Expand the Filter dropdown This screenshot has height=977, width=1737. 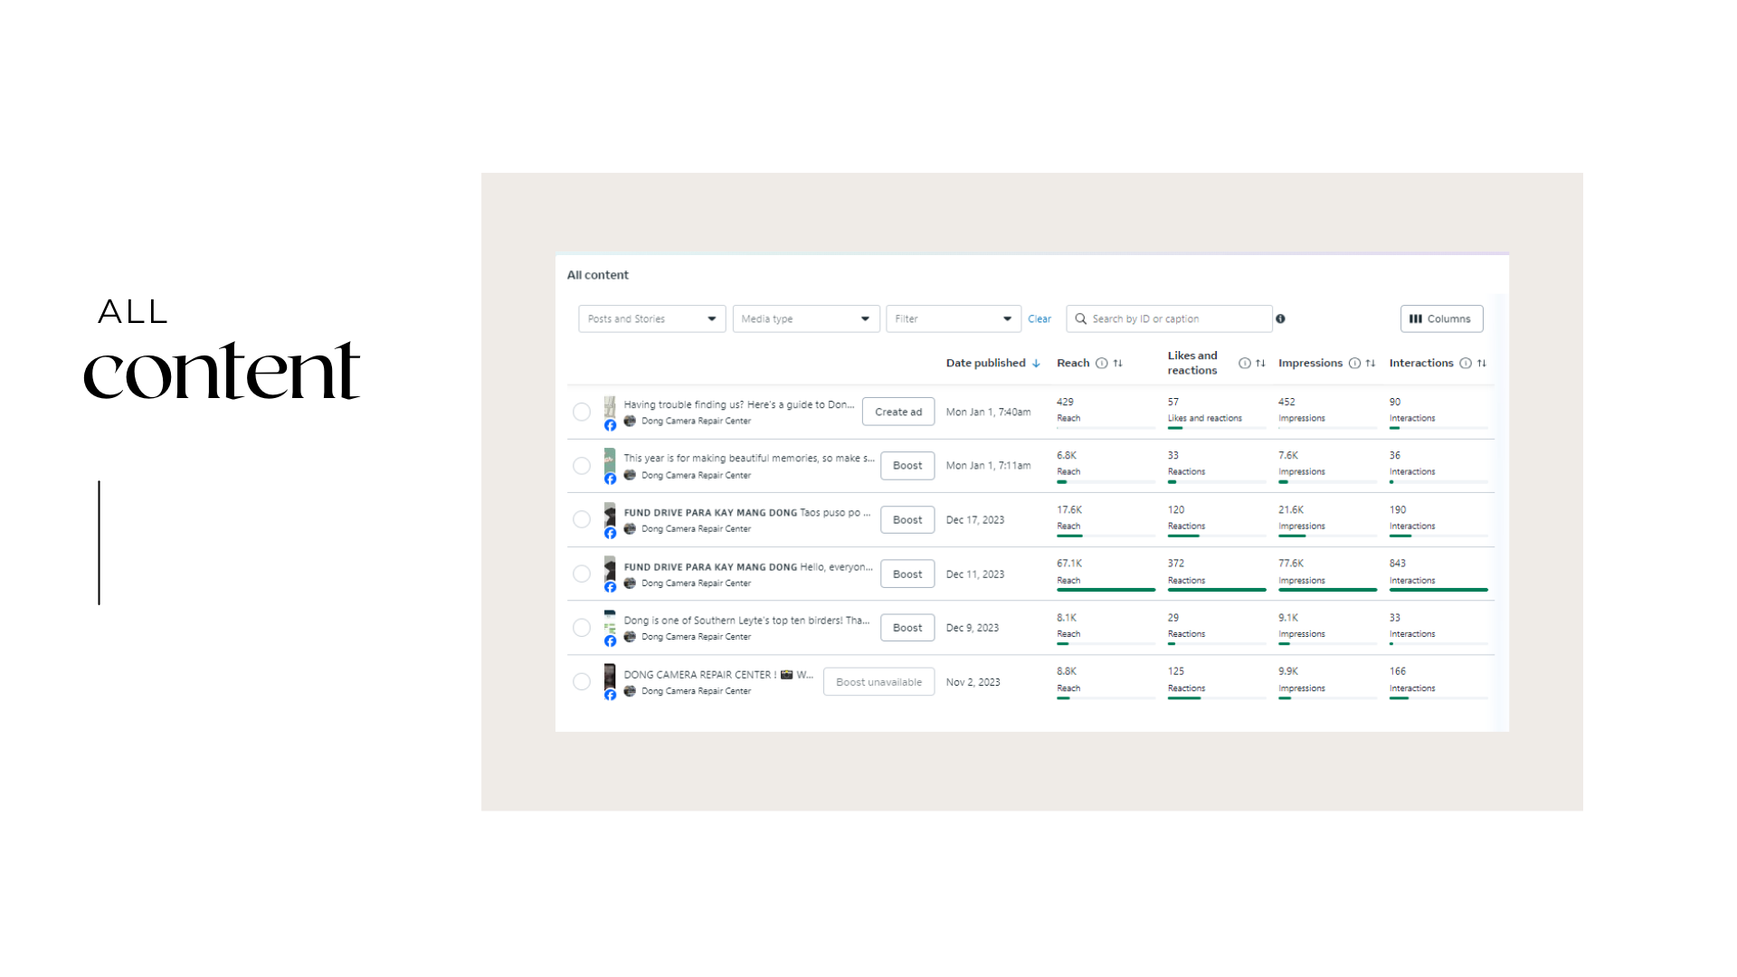[x=953, y=319]
